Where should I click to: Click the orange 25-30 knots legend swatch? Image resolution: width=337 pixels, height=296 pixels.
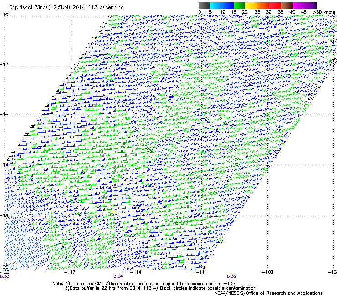click(263, 5)
